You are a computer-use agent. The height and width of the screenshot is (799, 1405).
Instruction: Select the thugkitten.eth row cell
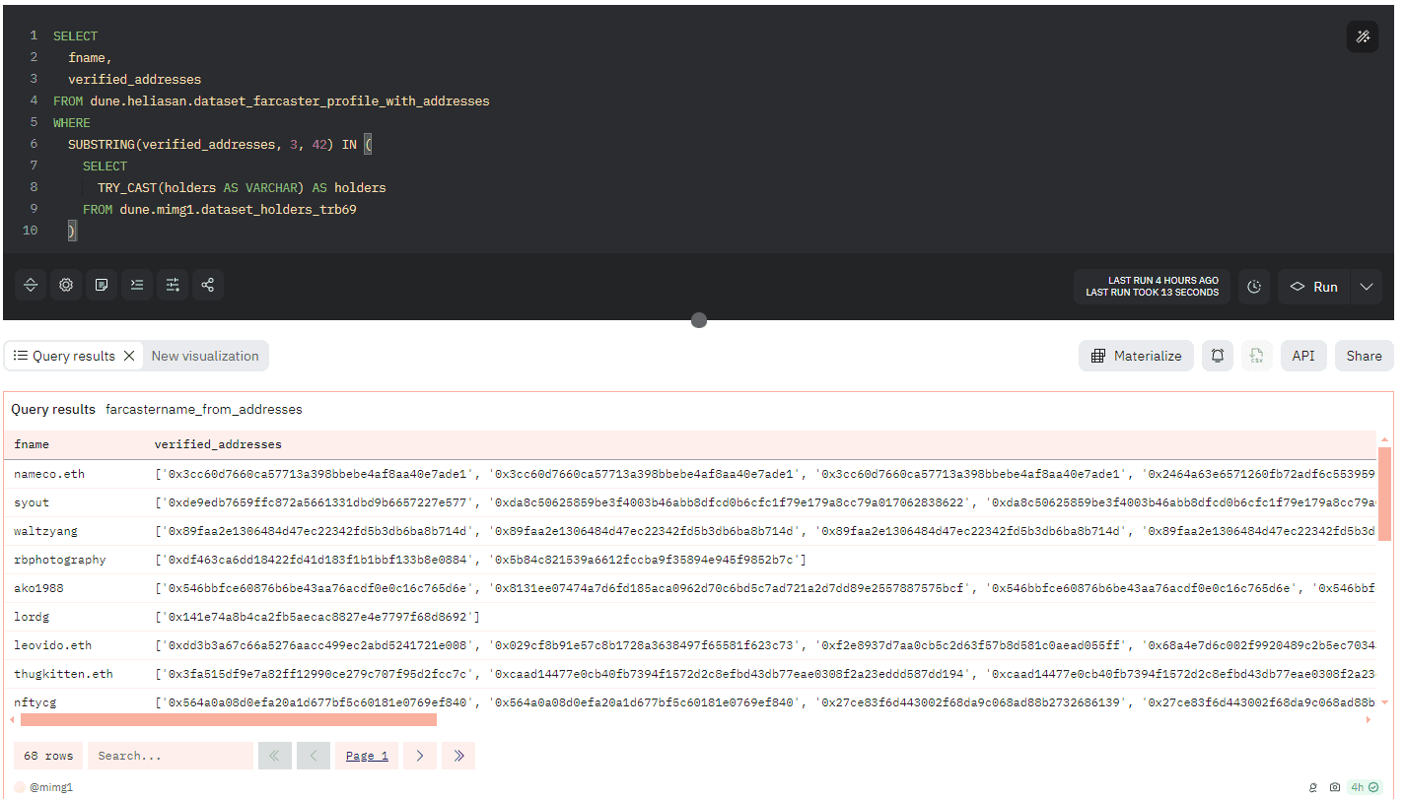point(63,674)
